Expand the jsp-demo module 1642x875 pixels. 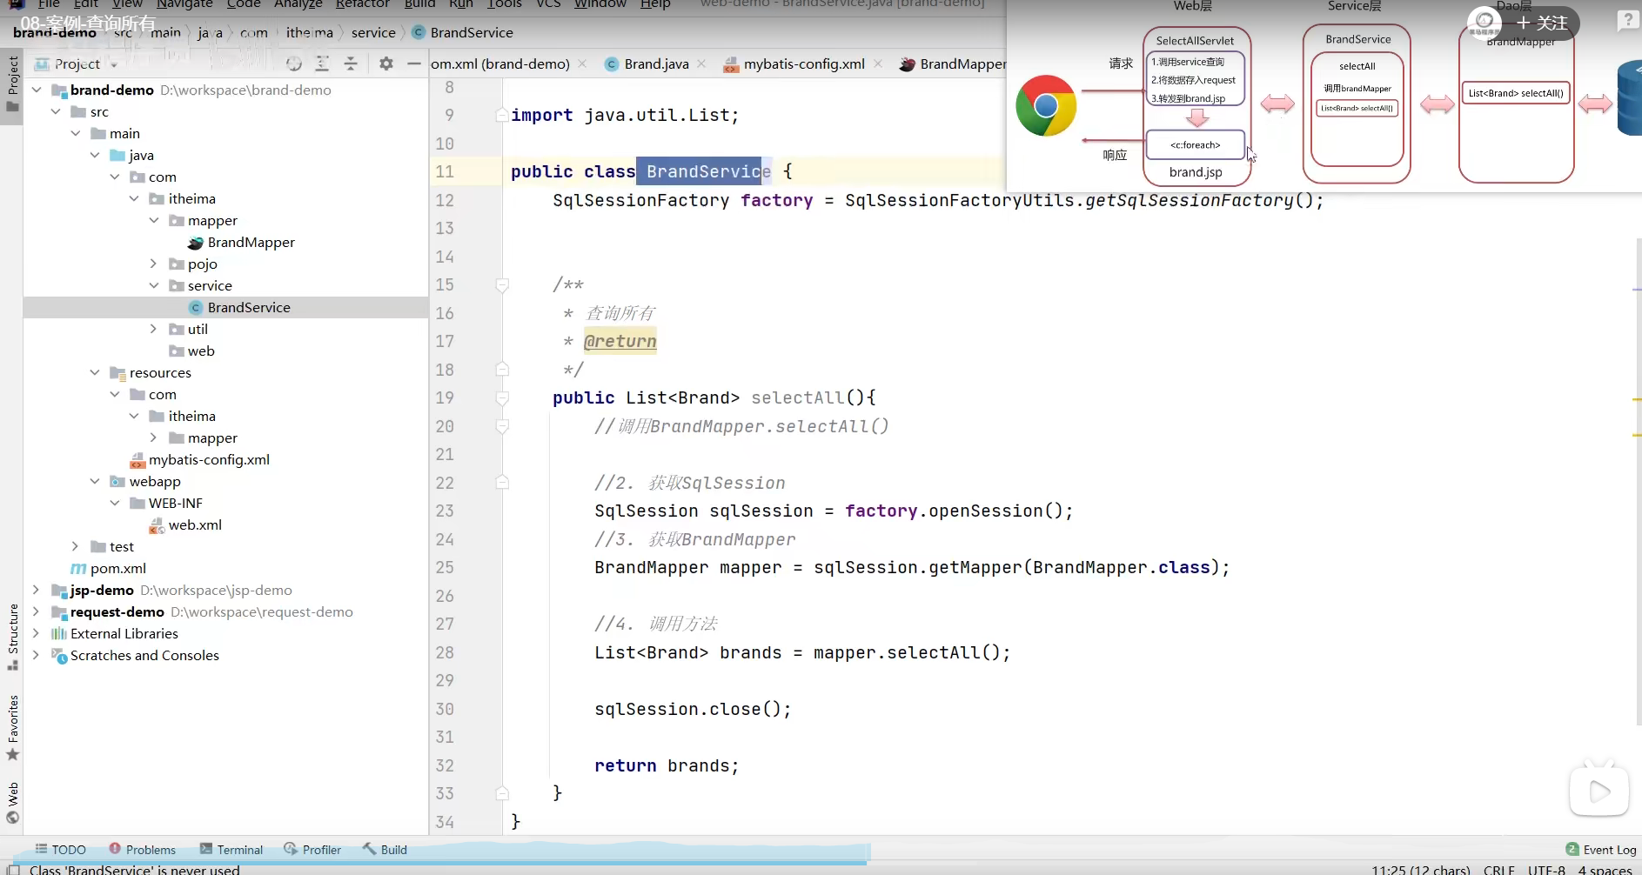point(36,590)
